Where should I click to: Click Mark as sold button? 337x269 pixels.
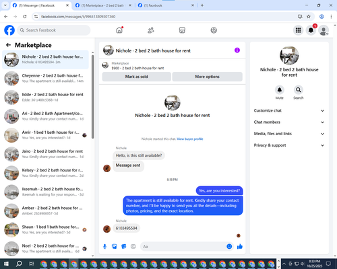pyautogui.click(x=137, y=77)
